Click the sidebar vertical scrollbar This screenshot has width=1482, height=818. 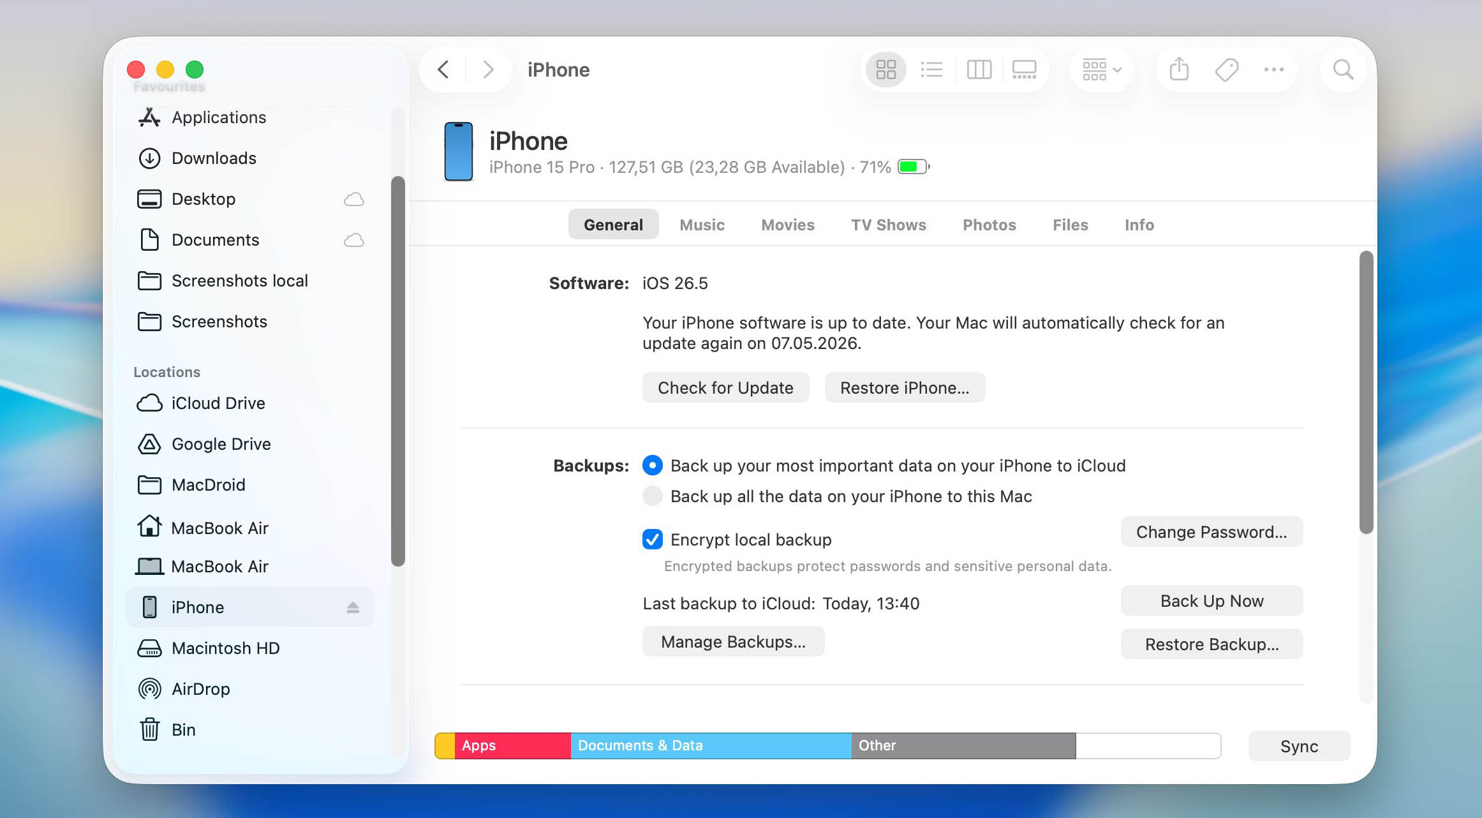pos(397,371)
